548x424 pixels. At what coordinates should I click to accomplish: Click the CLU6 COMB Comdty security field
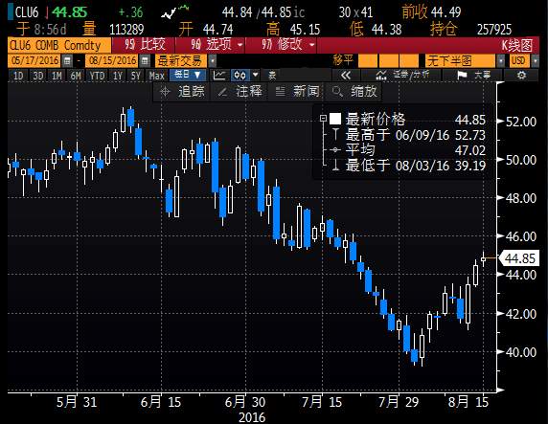(59, 45)
